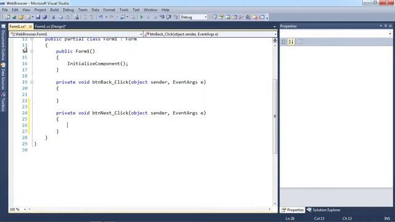Open the Test menu
The image size is (395, 222).
136,10
